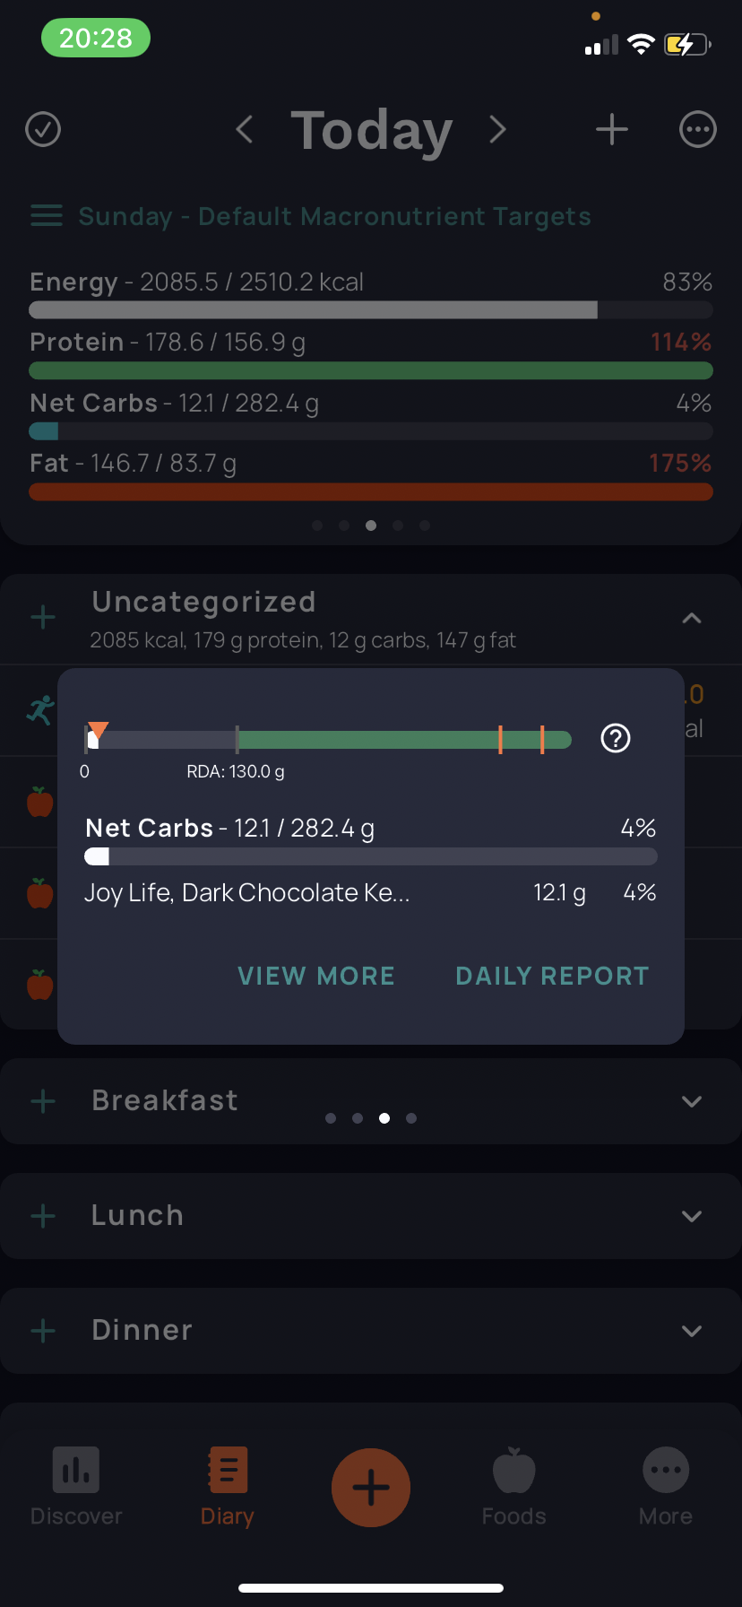Tap the VIEW MORE button
This screenshot has width=742, height=1607.
pyautogui.click(x=316, y=976)
